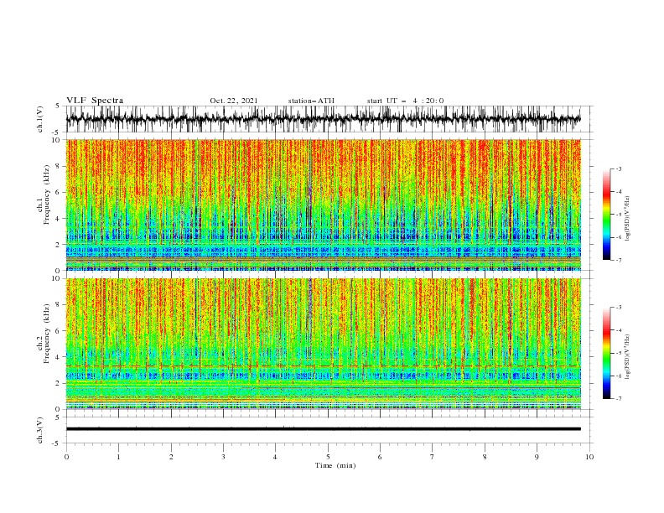Select the ch.1 colorbar "log(PSD)(V²/Hz)" label
Screen dimensions: 664x513
click(x=628, y=219)
